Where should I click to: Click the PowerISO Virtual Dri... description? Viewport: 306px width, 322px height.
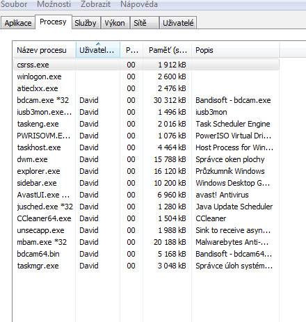click(234, 136)
